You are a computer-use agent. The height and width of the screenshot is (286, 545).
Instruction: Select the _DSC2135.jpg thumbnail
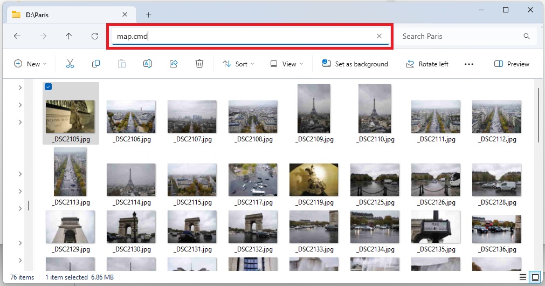(x=436, y=227)
